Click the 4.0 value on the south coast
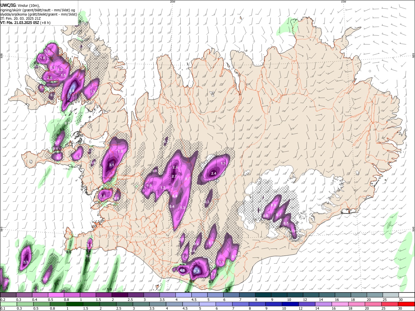Image resolution: width=415 pixels, height=311 pixels. coord(182,270)
